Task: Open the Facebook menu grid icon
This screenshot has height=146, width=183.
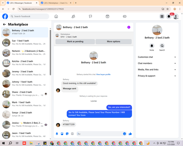Action: coord(162,16)
